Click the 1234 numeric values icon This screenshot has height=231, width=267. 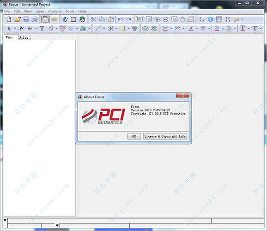227,19
